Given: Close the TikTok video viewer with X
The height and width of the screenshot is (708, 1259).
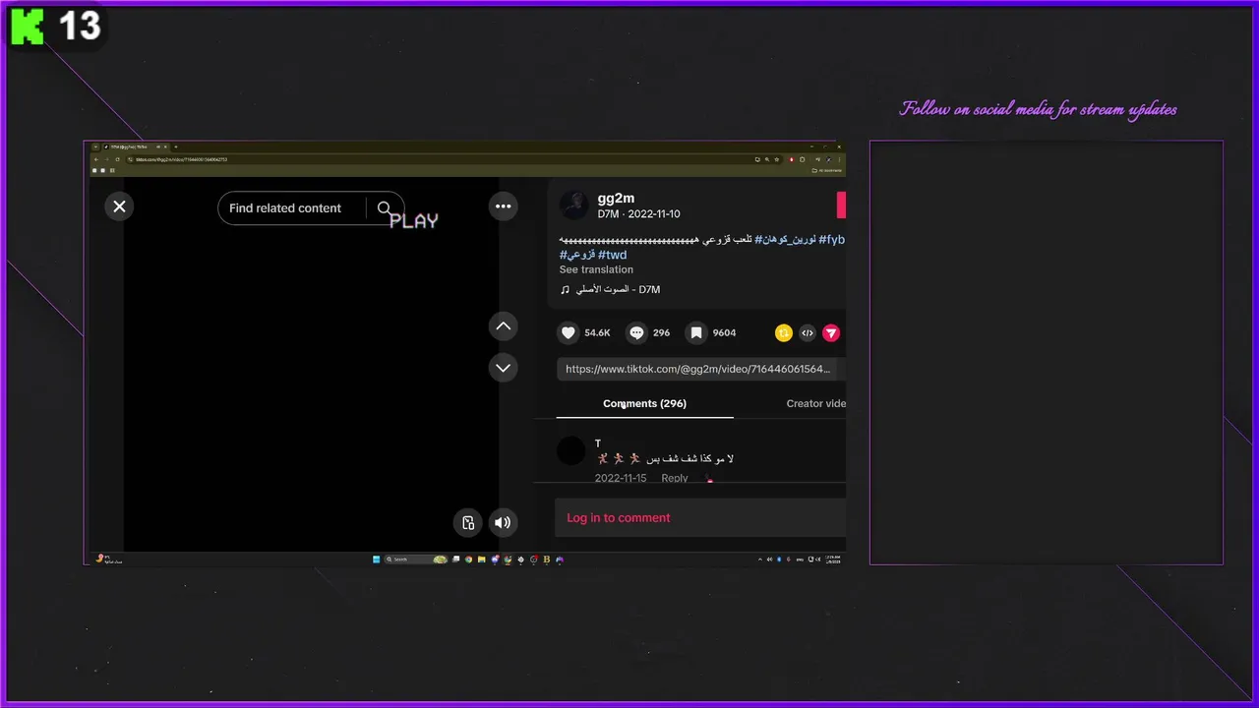Looking at the screenshot, I should (119, 206).
